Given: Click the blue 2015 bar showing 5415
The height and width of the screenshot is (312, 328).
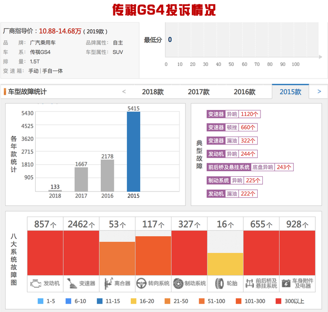Looking at the screenshot, I should point(134,152).
